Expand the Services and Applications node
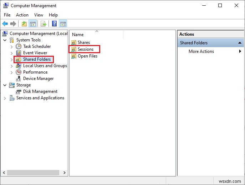 5,98
